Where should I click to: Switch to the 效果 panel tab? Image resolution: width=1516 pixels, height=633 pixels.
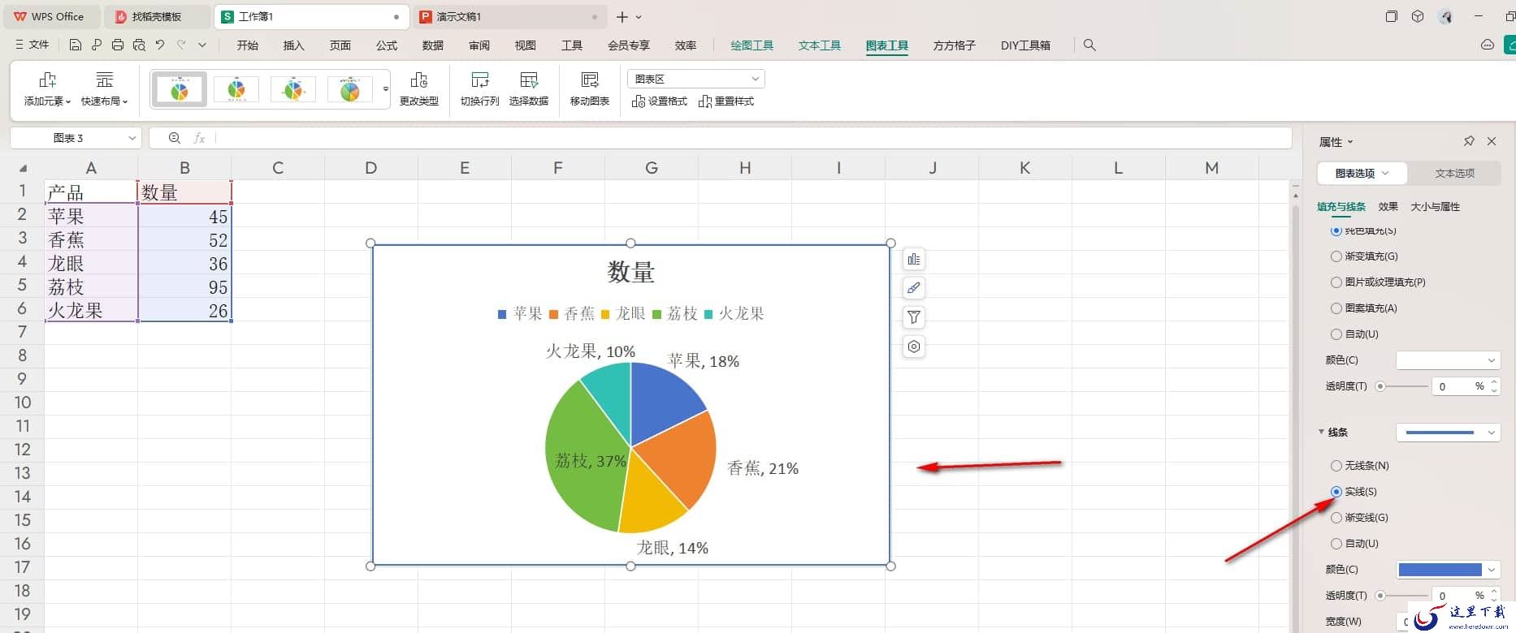(1388, 207)
